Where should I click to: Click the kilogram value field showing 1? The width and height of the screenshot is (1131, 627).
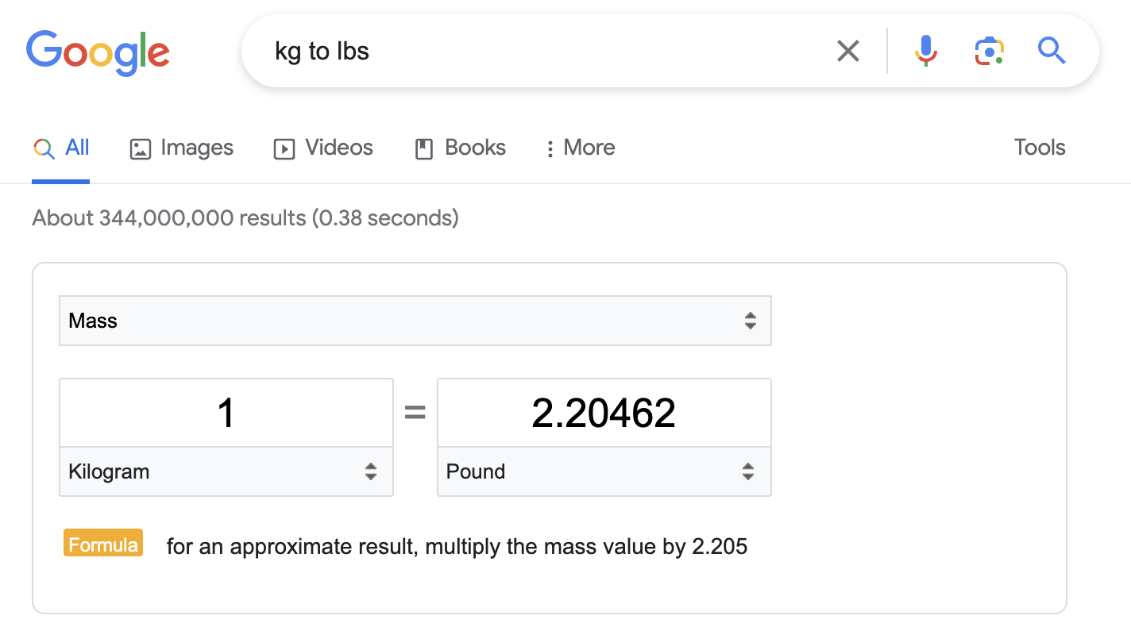coord(226,413)
